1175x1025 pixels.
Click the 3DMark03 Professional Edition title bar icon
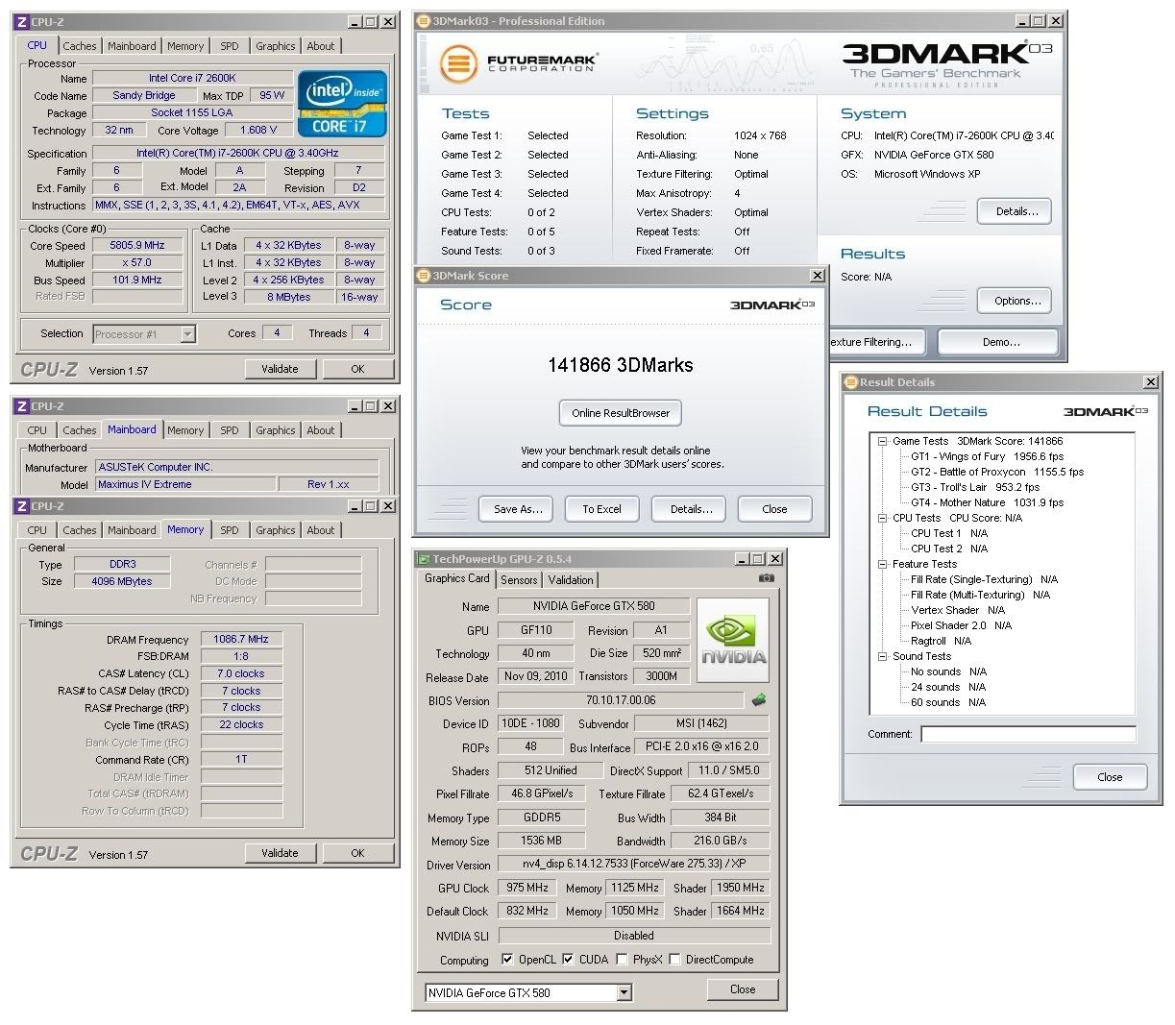(x=424, y=21)
